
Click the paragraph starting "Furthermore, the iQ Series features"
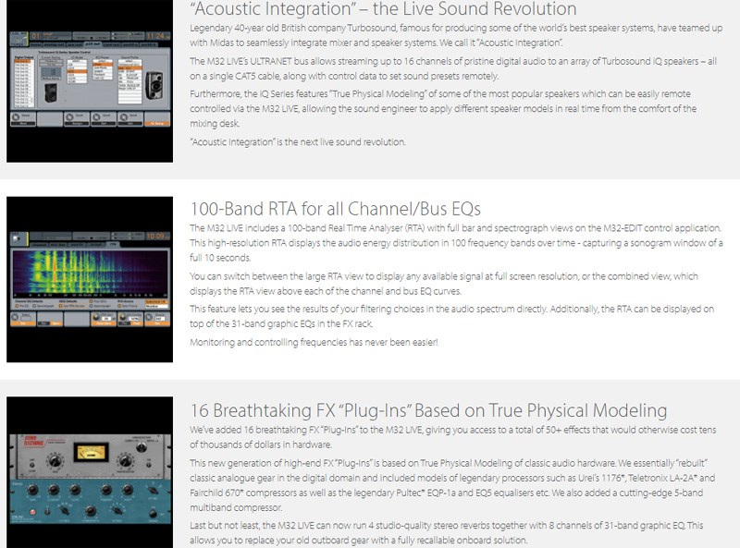(x=443, y=108)
